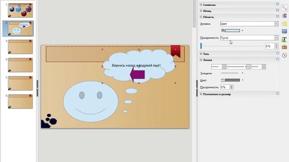289x162 pixels.
Task: Open more options for Область panel
Action: point(277,16)
